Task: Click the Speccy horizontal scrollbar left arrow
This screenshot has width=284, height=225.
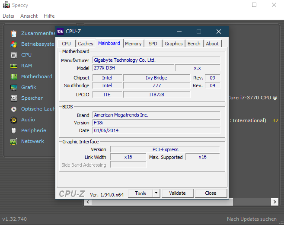Action: (88, 202)
